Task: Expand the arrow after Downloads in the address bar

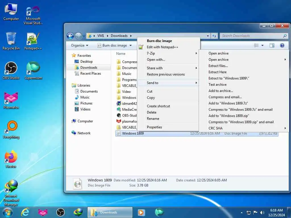Action: tap(131, 36)
